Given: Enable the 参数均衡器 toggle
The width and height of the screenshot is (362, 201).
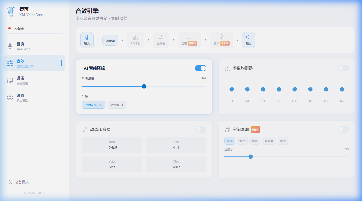Looking at the screenshot, I should pyautogui.click(x=343, y=68).
